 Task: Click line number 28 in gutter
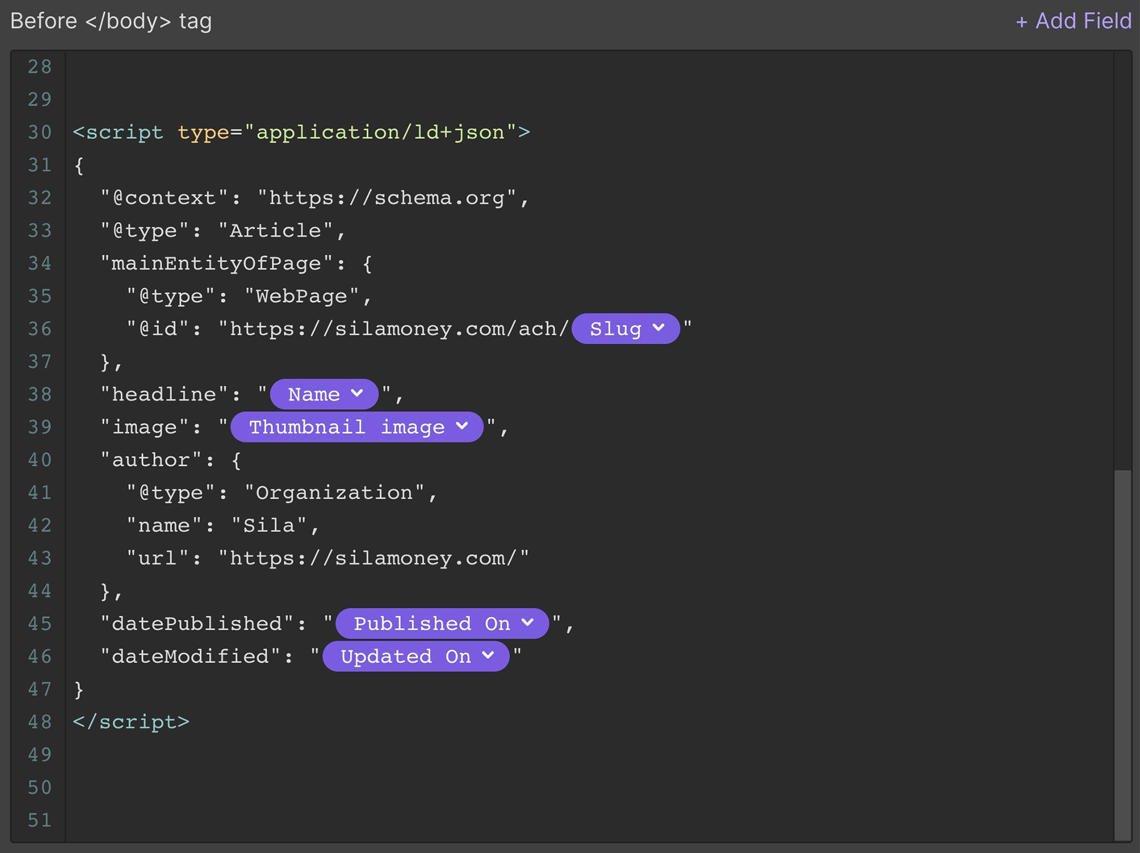point(39,66)
